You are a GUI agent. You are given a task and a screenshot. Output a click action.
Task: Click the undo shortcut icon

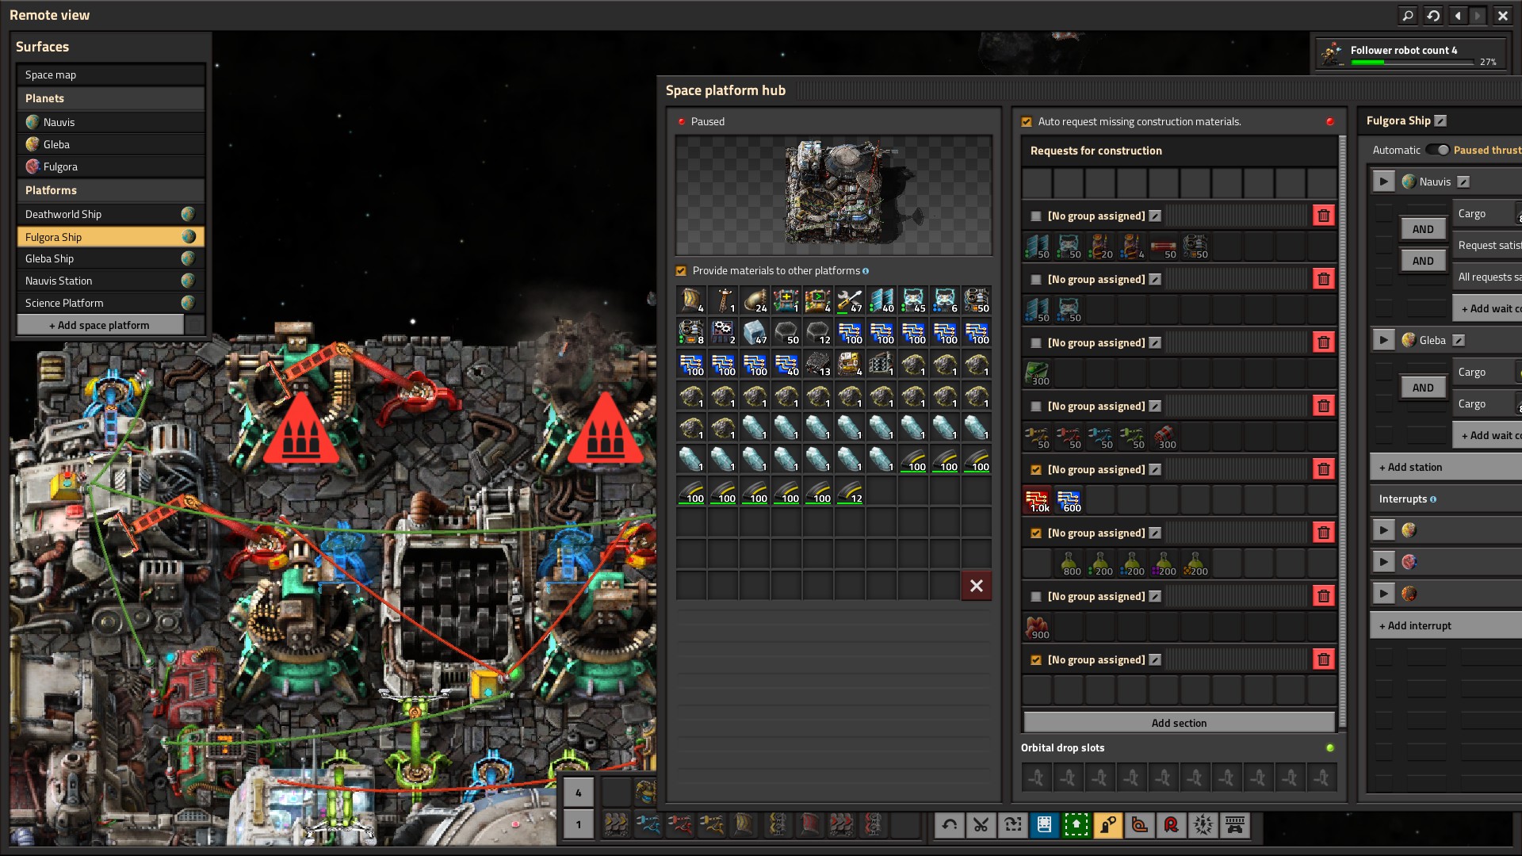[950, 825]
